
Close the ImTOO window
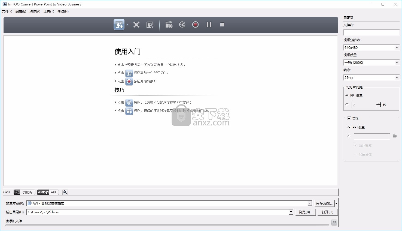click(395, 4)
